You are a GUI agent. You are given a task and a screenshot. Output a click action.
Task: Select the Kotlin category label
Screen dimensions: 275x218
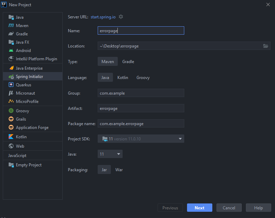(x=21, y=137)
